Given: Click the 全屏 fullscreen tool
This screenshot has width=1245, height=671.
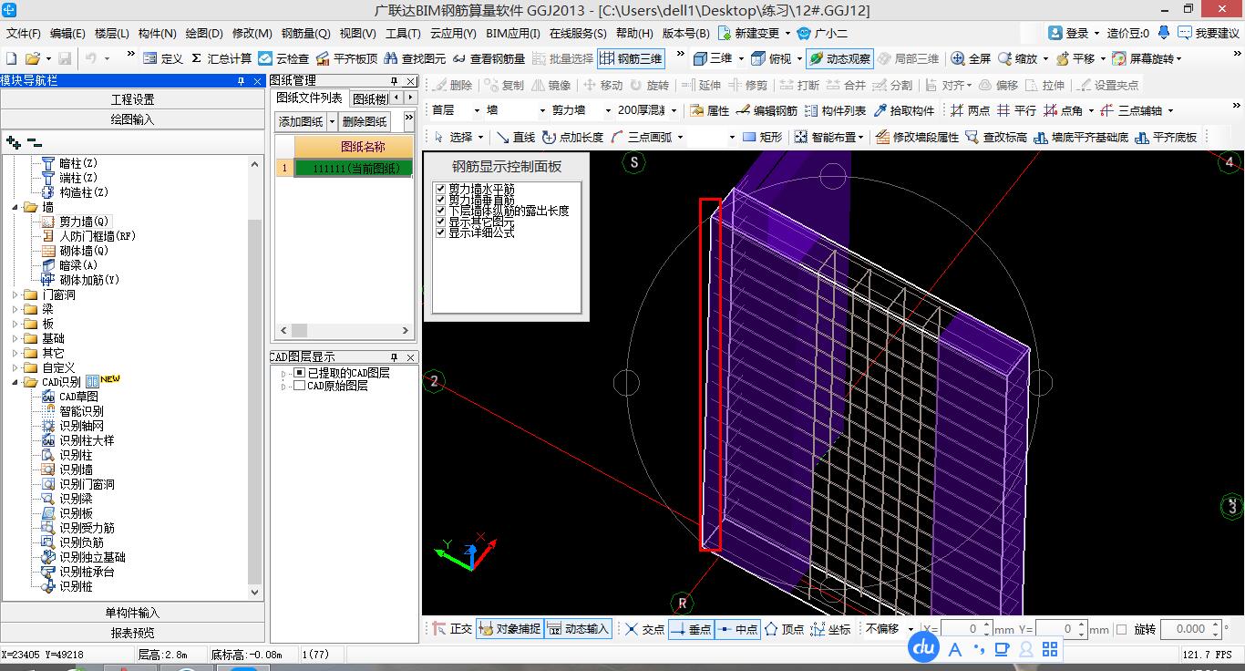Looking at the screenshot, I should click(971, 58).
